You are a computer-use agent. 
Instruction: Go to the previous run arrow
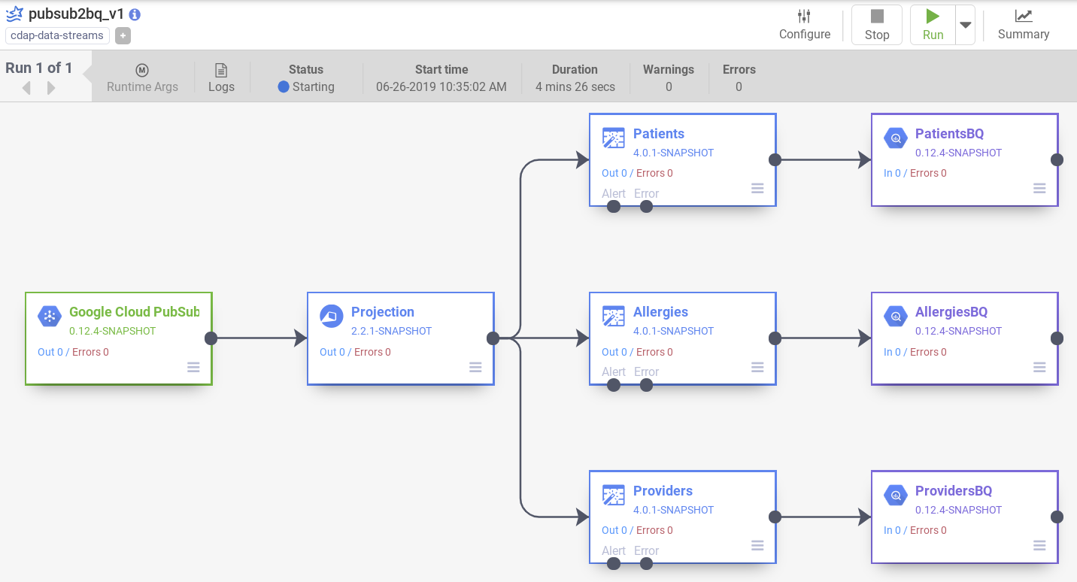point(26,88)
